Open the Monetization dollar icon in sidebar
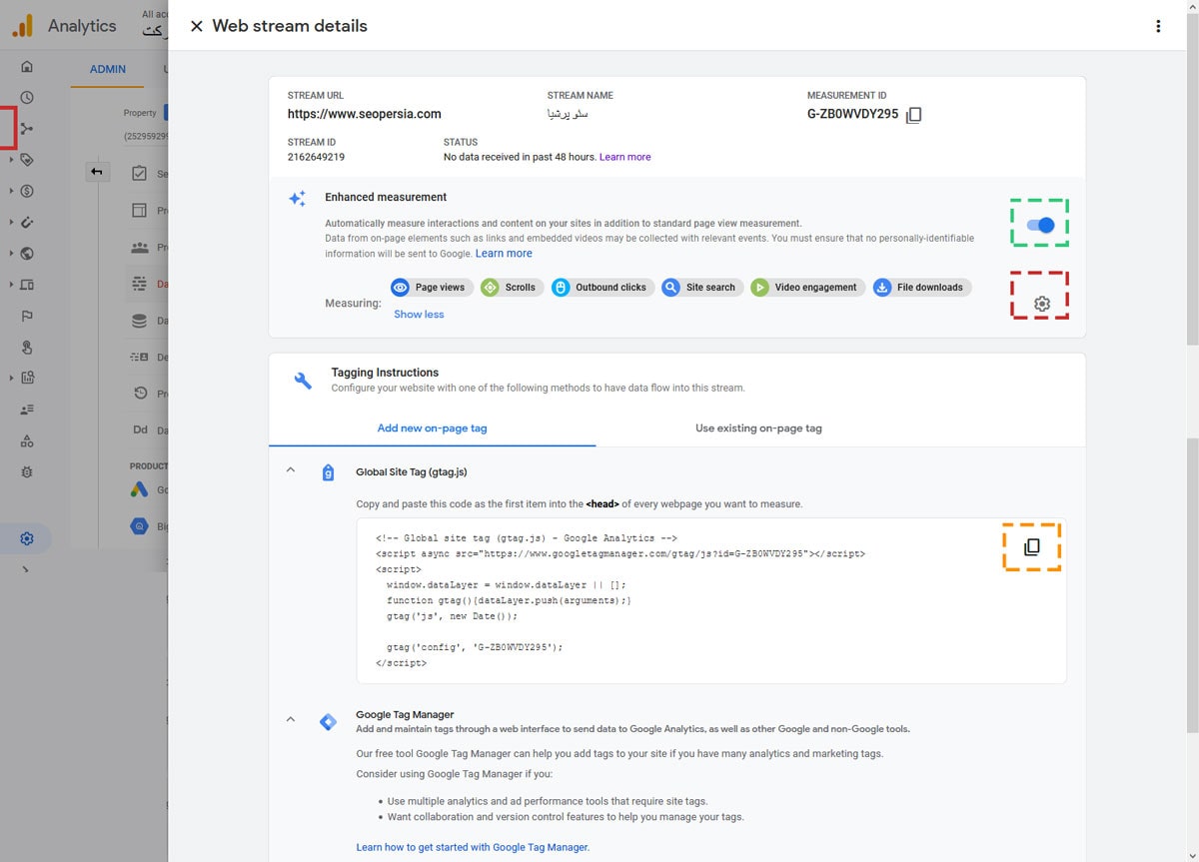Image resolution: width=1199 pixels, height=862 pixels. pyautogui.click(x=27, y=191)
